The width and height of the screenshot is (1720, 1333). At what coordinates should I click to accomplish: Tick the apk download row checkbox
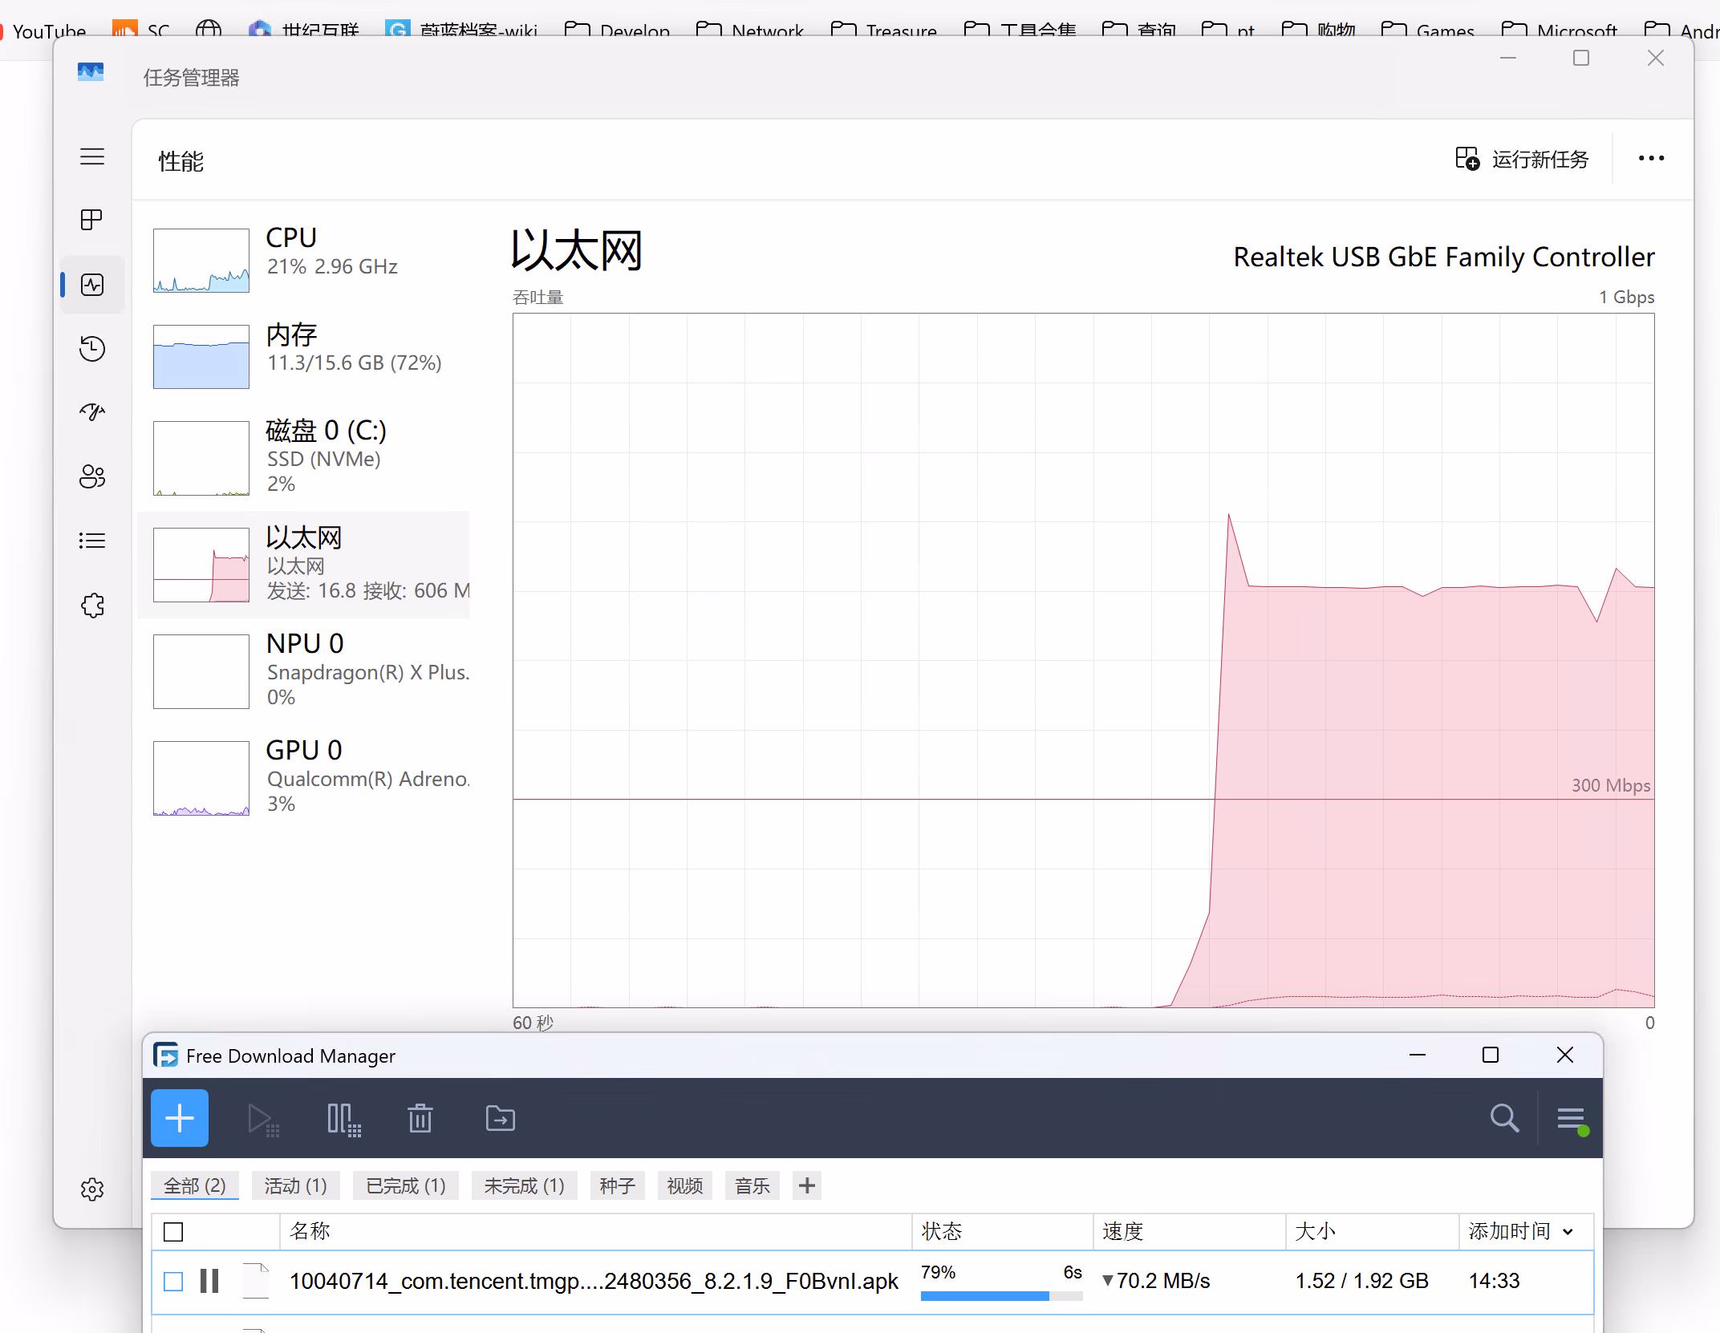173,1282
